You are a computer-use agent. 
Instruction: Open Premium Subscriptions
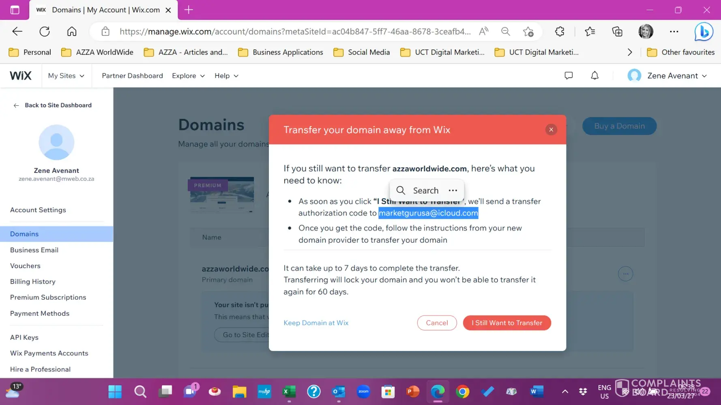tap(48, 298)
